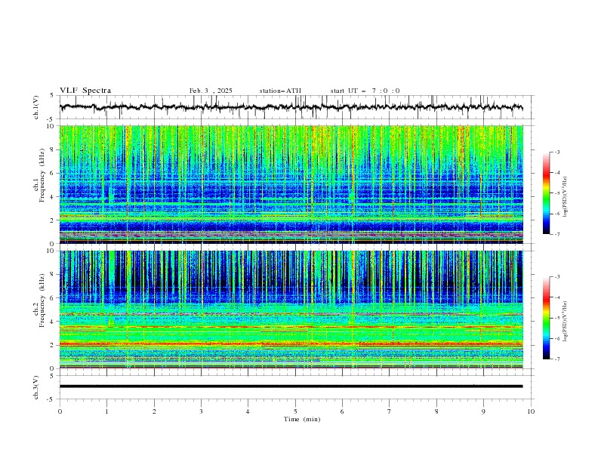Click the "2" kHz tick on ch.2 spectrogram axis
The width and height of the screenshot is (598, 462).
point(54,345)
